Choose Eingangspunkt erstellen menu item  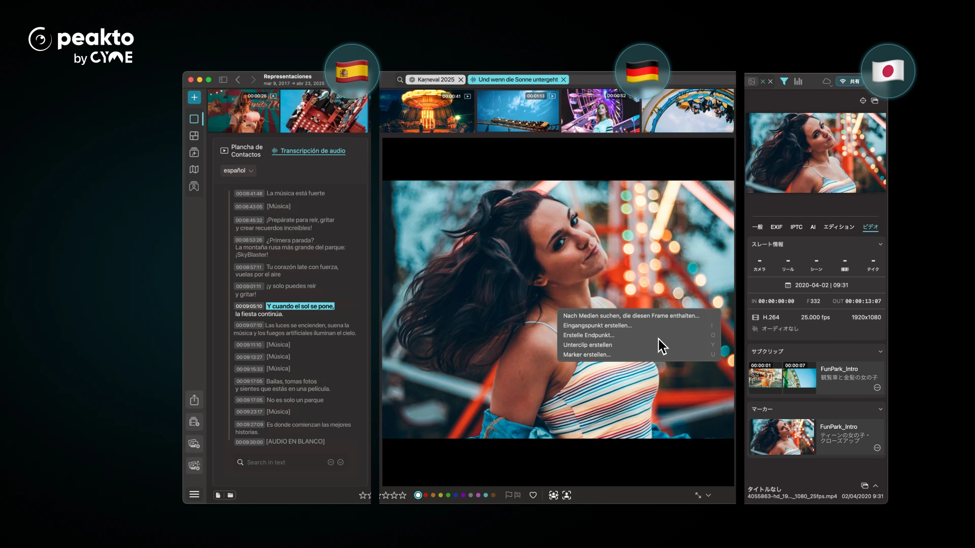tap(639, 326)
